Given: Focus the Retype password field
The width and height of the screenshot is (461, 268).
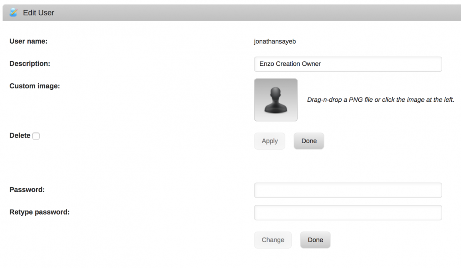Looking at the screenshot, I should 348,213.
